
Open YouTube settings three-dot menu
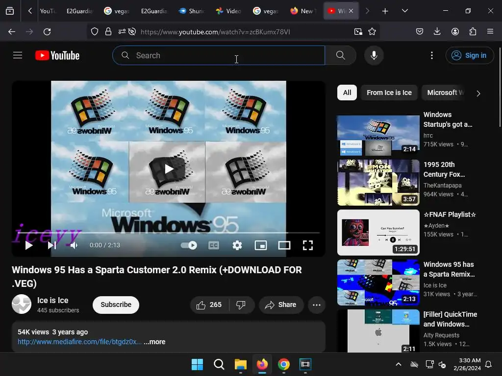pyautogui.click(x=431, y=55)
